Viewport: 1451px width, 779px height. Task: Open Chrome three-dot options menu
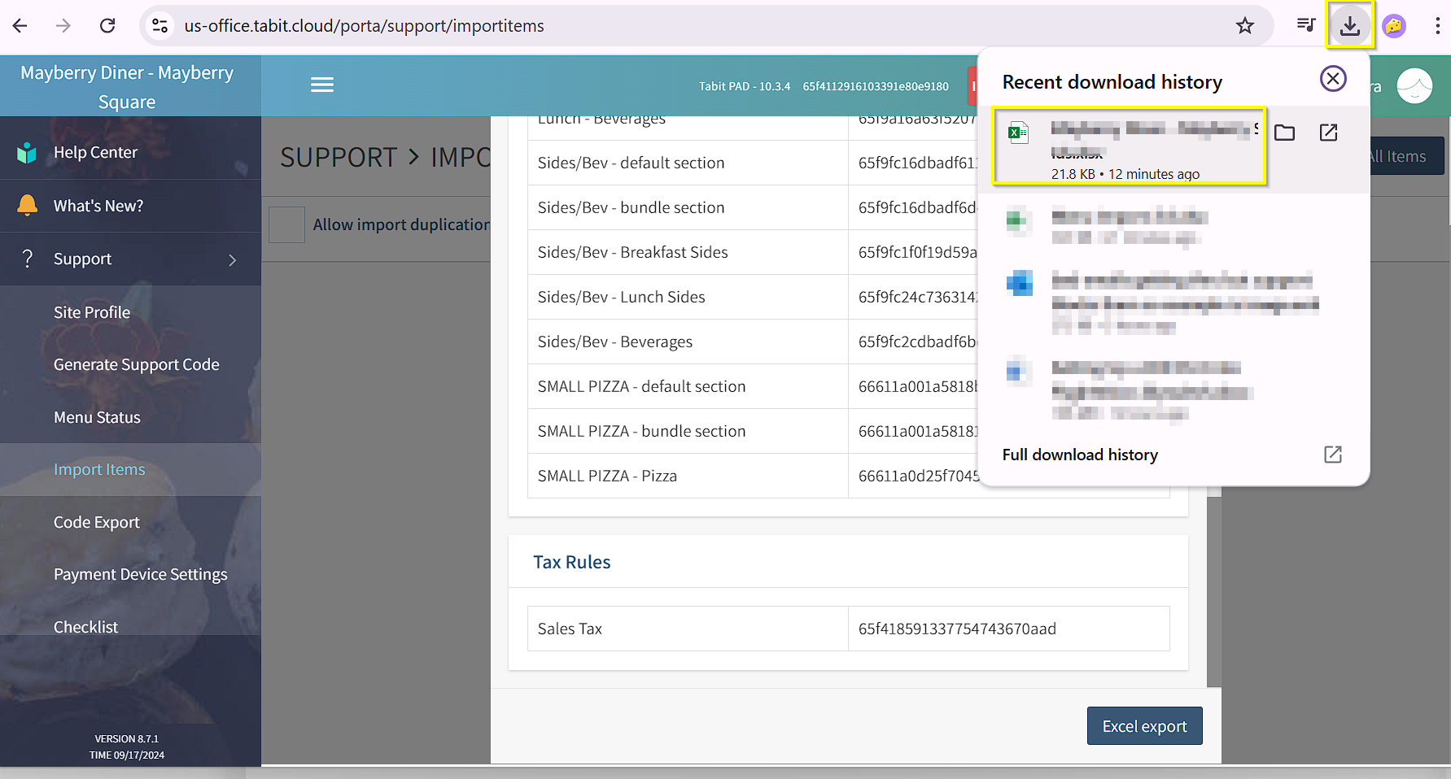(x=1437, y=26)
